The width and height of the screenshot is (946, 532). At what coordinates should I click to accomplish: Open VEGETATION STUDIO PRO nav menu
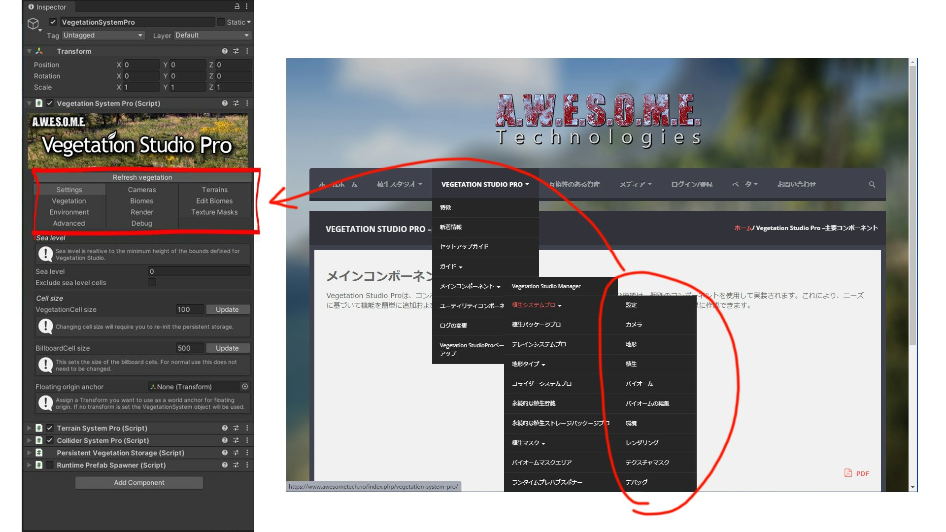pyautogui.click(x=485, y=185)
